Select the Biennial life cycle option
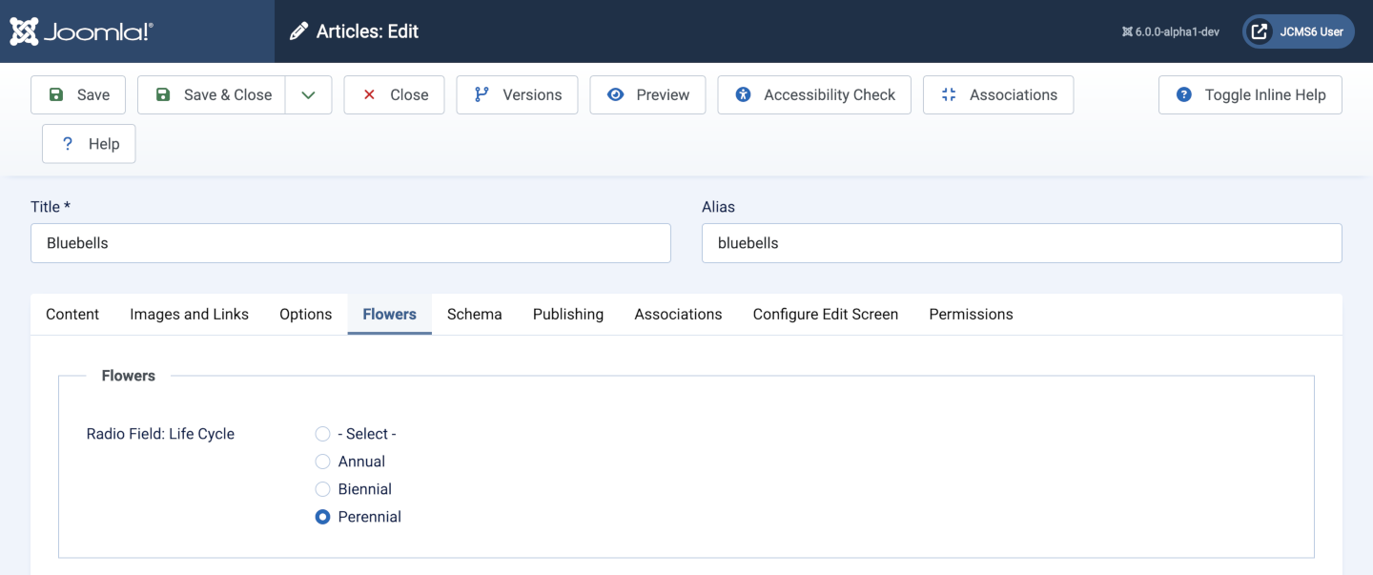The width and height of the screenshot is (1373, 575). click(322, 489)
